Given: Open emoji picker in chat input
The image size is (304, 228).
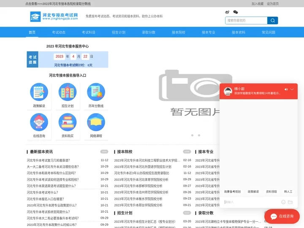Looking at the screenshot, I should [x=283, y=202].
